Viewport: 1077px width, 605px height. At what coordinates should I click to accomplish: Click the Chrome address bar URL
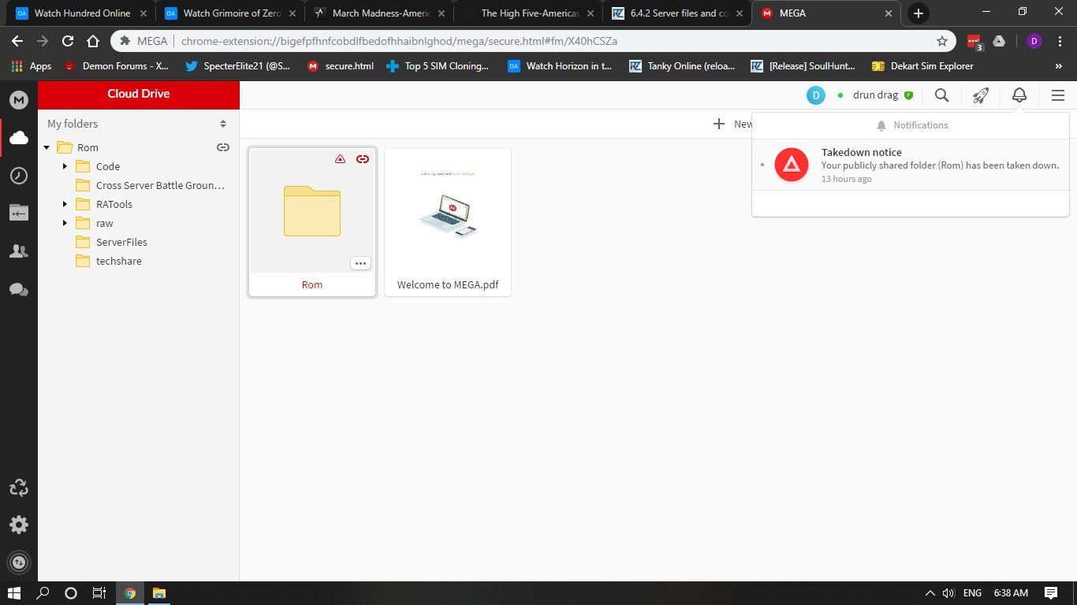[x=399, y=41]
